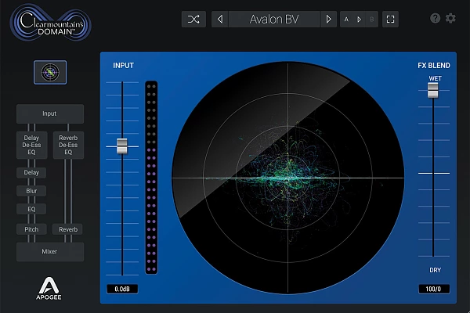Click the fullscreen resize icon

(390, 20)
